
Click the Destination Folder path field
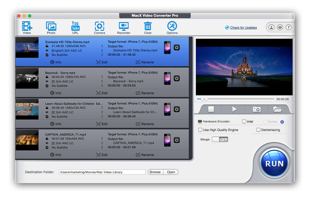click(x=102, y=172)
